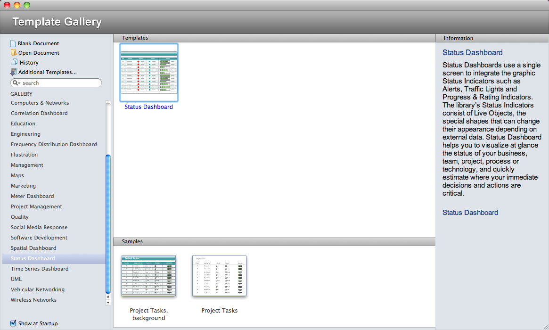Choose Open Document
549x330 pixels.
tap(39, 53)
